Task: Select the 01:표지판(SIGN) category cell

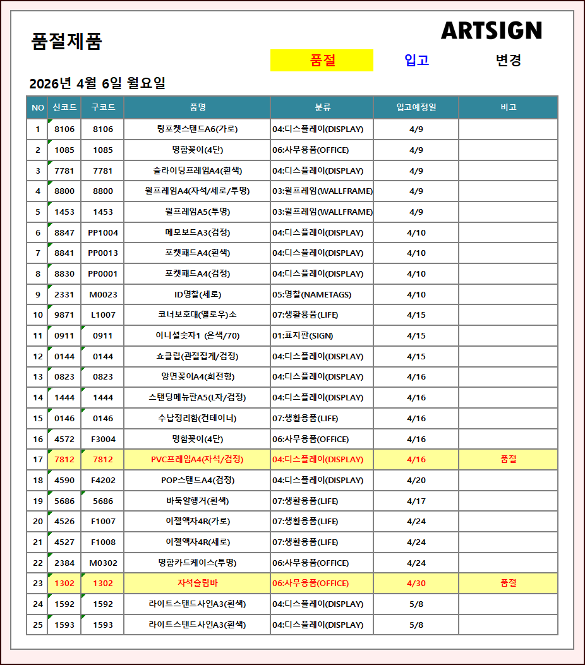Action: (303, 336)
